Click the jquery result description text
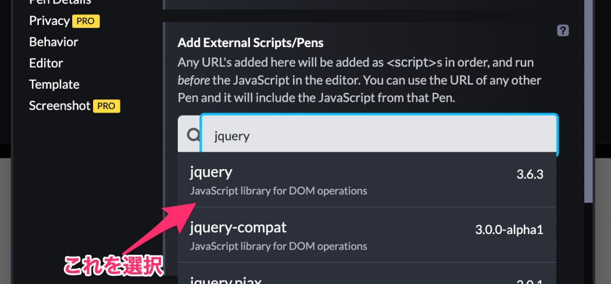The image size is (611, 284). [279, 191]
